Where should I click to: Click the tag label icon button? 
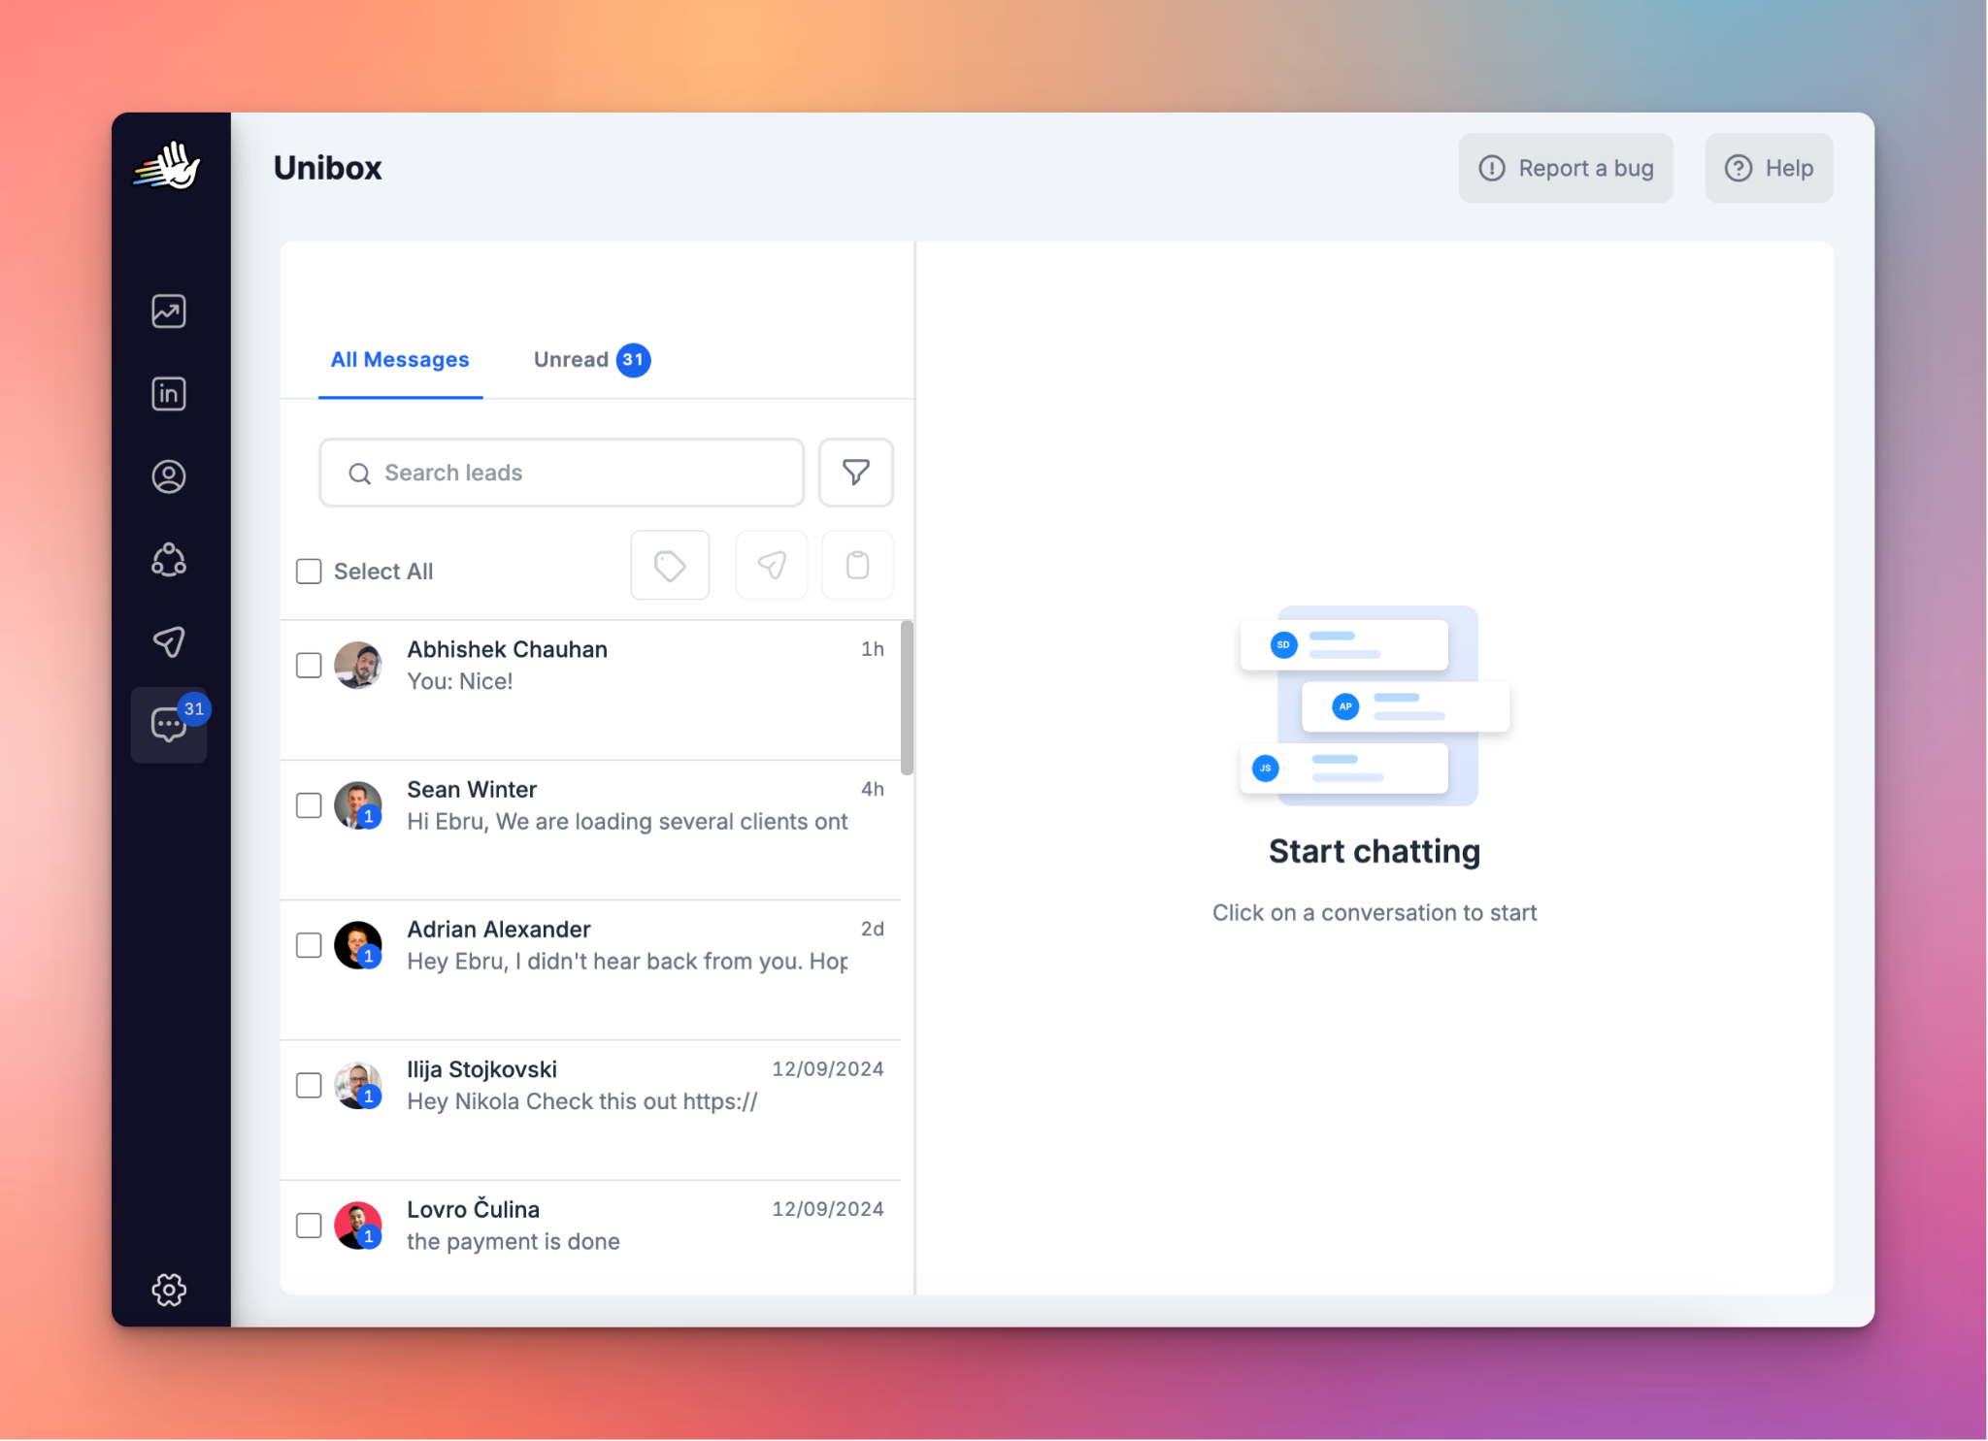click(670, 565)
